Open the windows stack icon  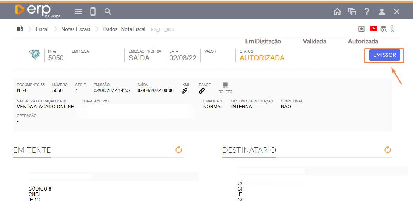pos(352,12)
